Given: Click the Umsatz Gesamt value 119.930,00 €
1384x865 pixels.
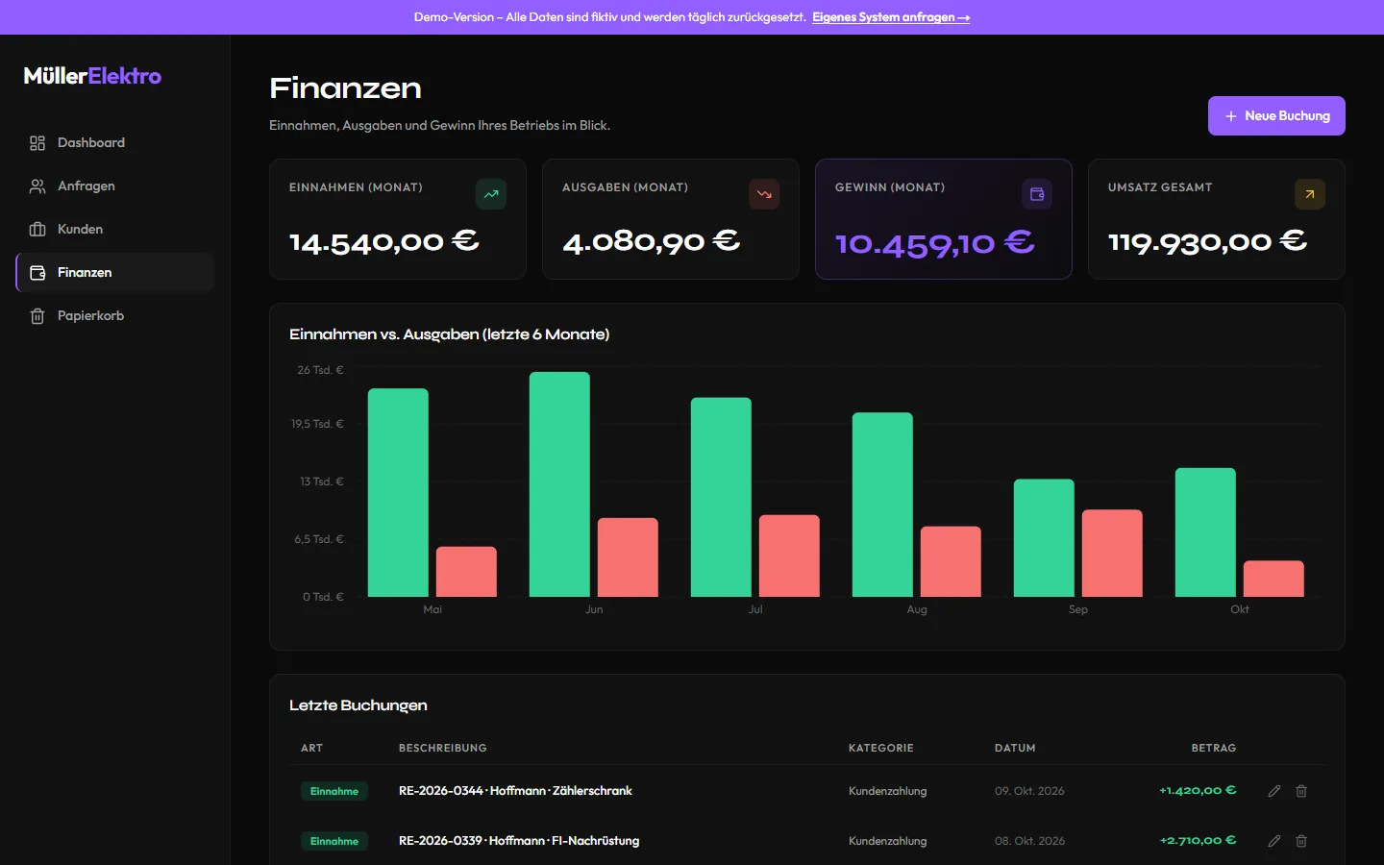Looking at the screenshot, I should point(1207,241).
